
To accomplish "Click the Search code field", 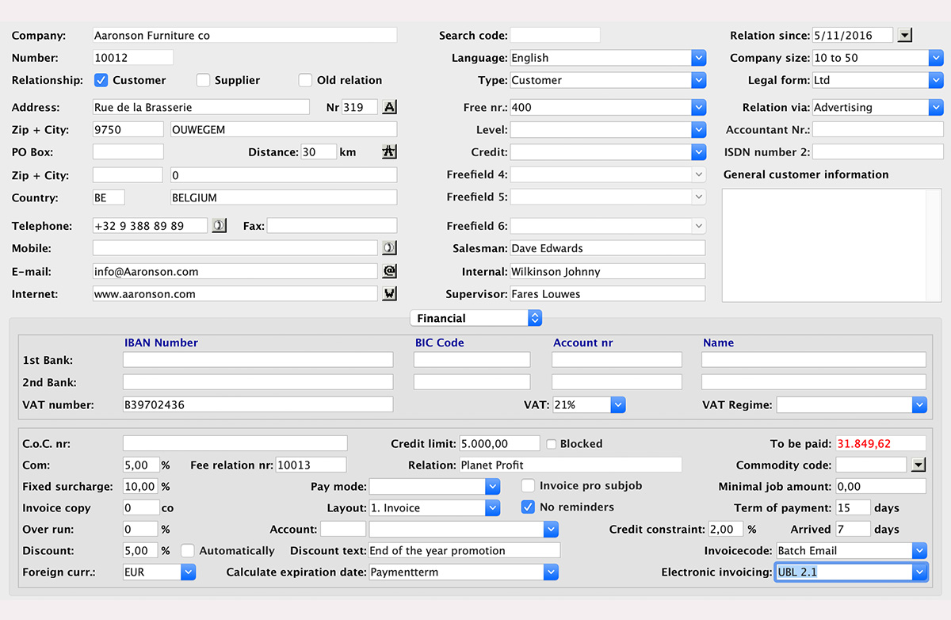I will coord(555,35).
